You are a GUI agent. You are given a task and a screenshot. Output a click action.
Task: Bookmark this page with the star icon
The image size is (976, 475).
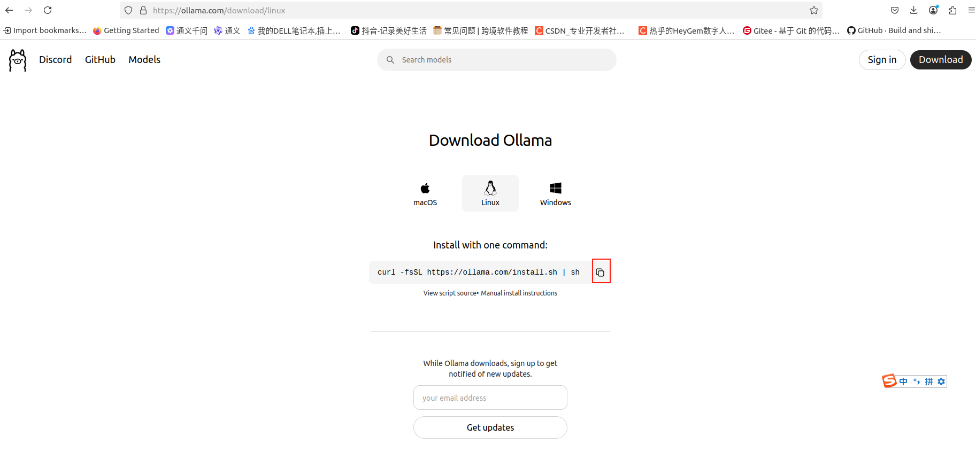pyautogui.click(x=814, y=10)
